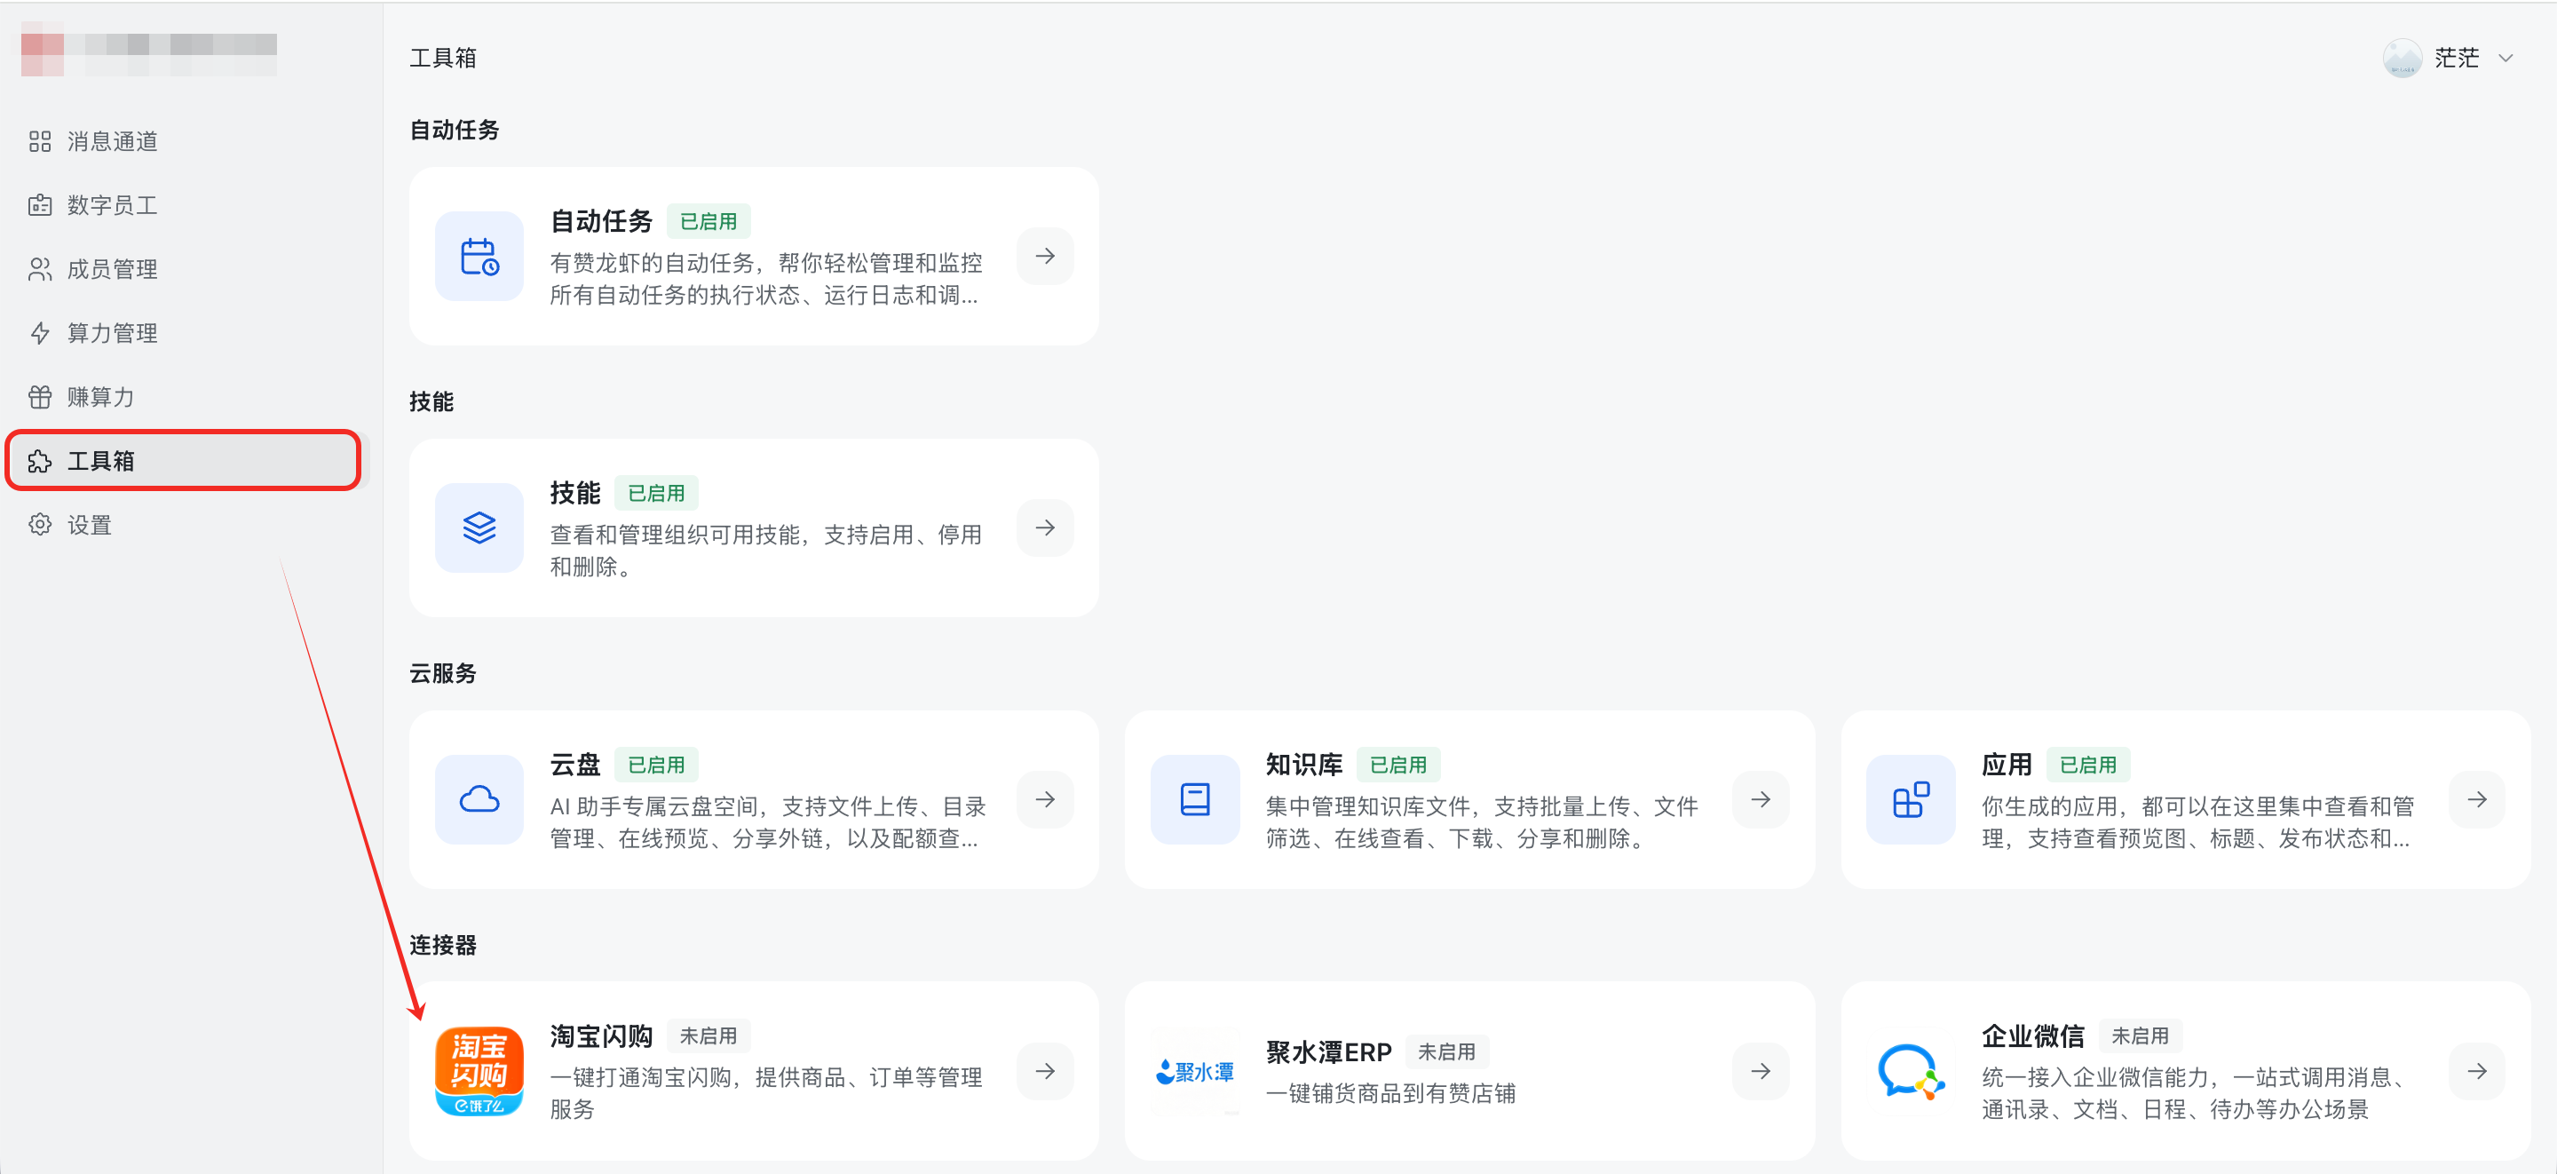
Task: Click the 连接器 section heading
Action: (x=443, y=945)
